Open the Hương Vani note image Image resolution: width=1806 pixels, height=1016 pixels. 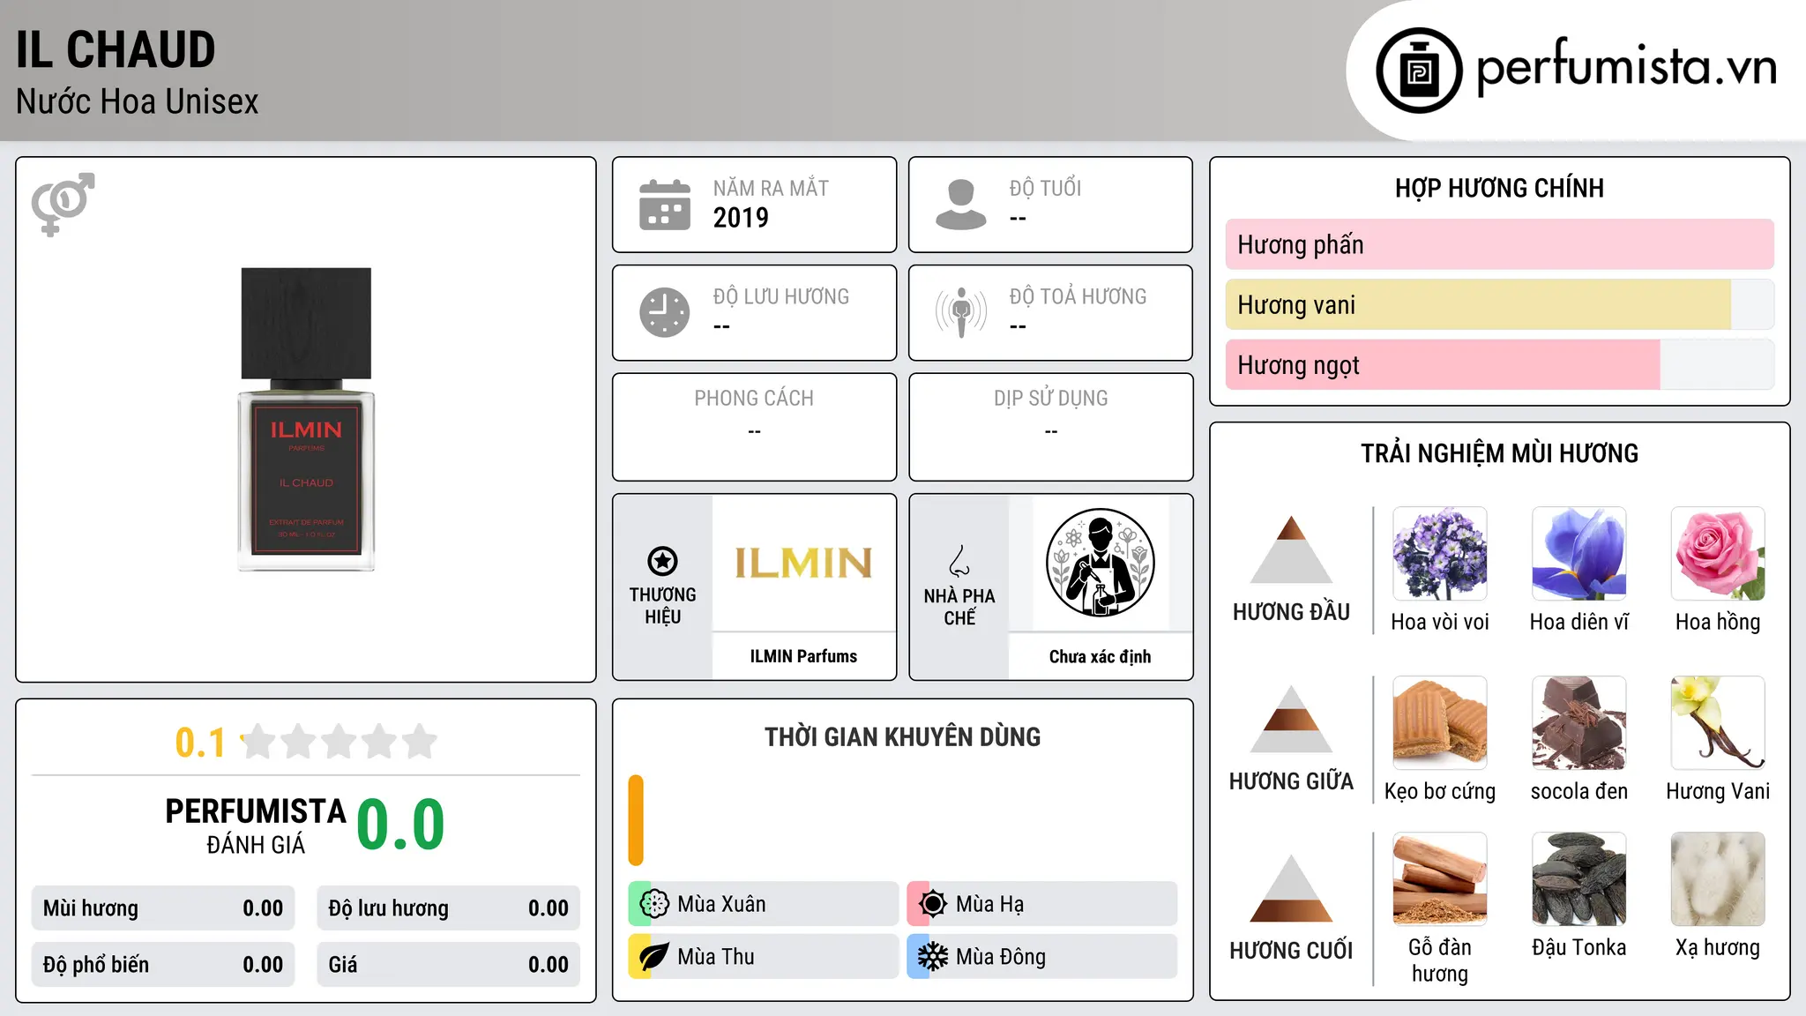(x=1718, y=723)
